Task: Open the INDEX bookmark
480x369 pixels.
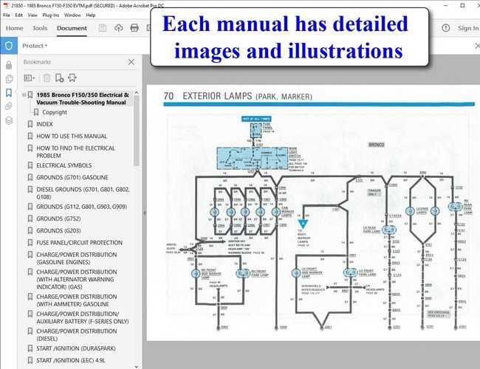Action: [x=45, y=124]
